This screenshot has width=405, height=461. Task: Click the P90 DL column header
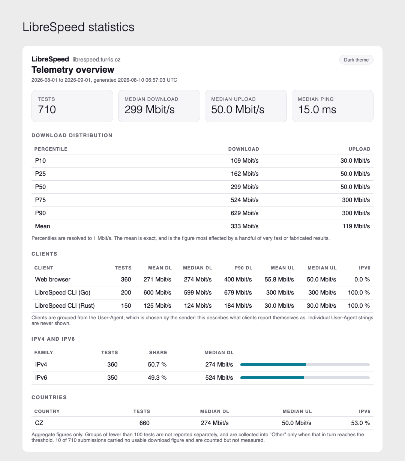coord(243,268)
